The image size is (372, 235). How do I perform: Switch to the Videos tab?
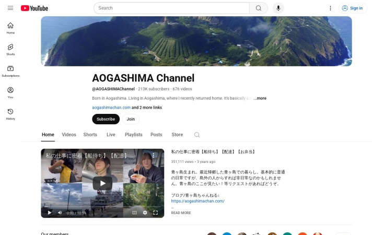point(69,135)
